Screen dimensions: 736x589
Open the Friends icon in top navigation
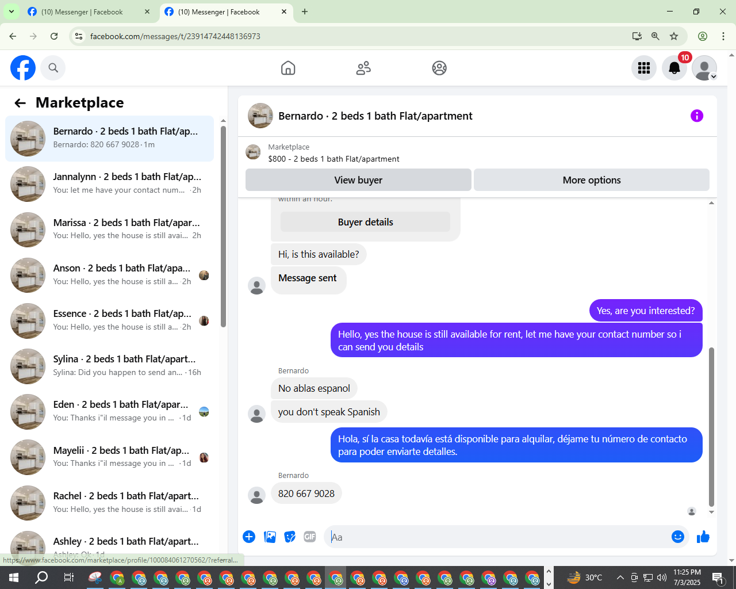pyautogui.click(x=363, y=68)
